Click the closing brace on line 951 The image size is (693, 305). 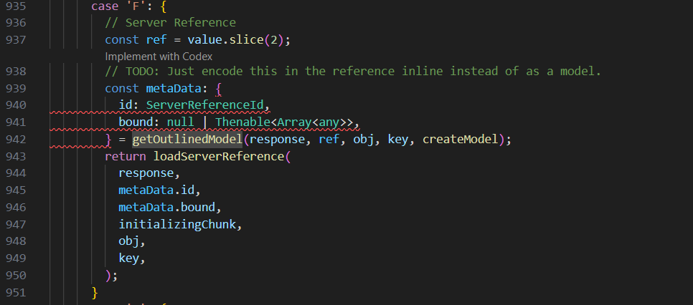coord(94,292)
